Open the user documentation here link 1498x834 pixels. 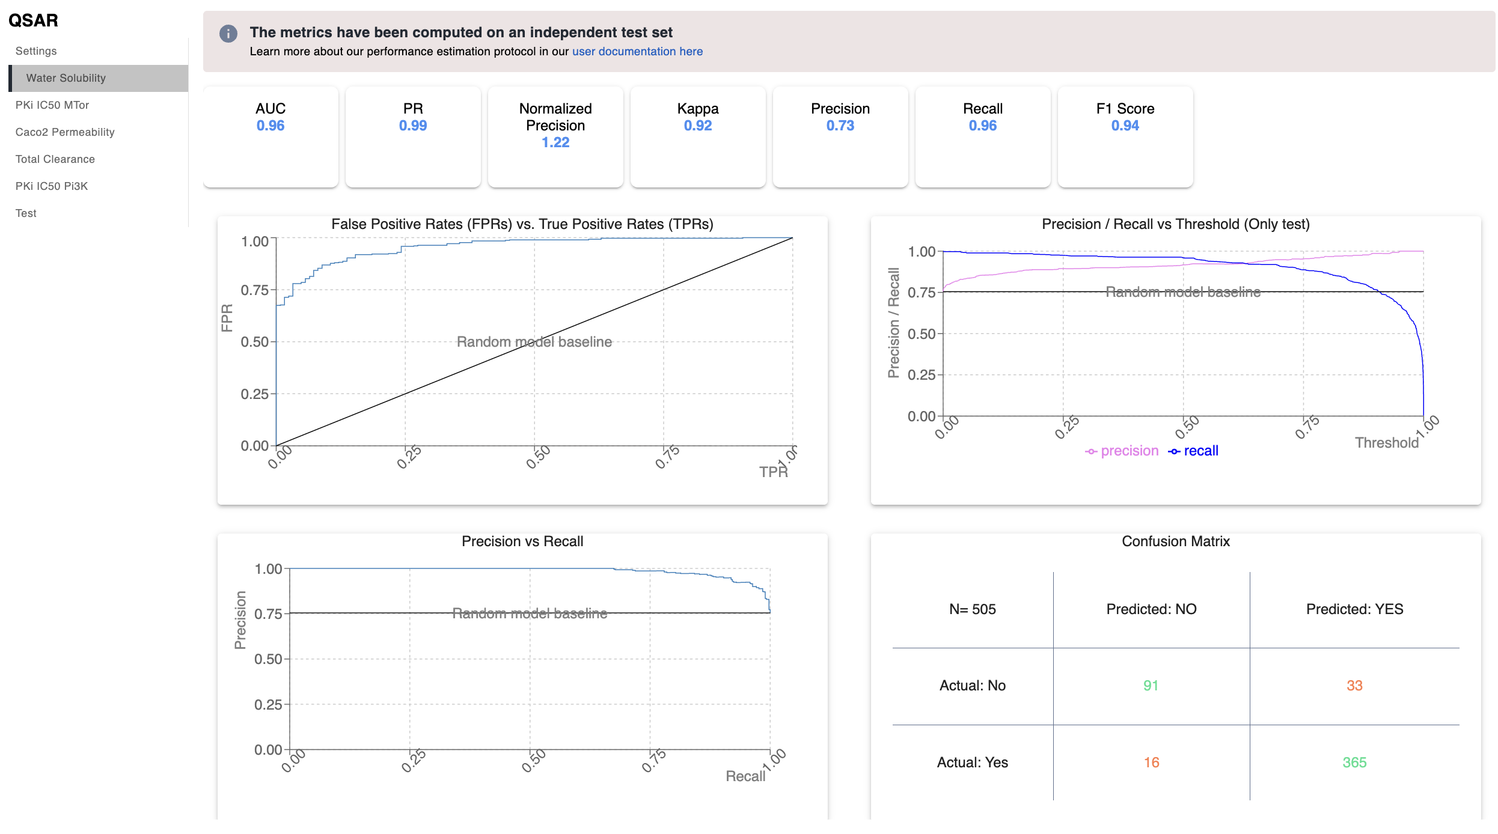(637, 52)
